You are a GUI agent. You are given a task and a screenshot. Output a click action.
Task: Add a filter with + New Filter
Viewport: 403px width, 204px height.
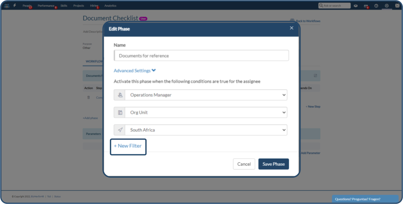click(128, 146)
